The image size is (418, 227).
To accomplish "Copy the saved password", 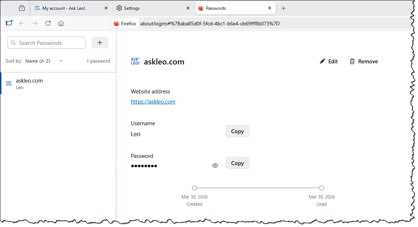I will point(237,163).
